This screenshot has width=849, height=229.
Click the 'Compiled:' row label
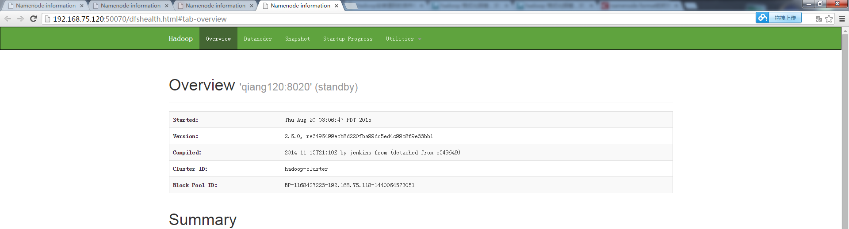(187, 153)
